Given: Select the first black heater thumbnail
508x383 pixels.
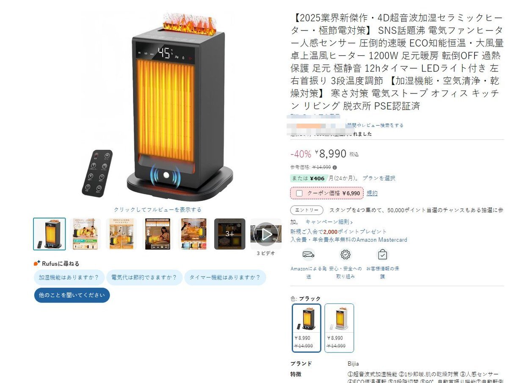Looking at the screenshot, I should [x=50, y=234].
